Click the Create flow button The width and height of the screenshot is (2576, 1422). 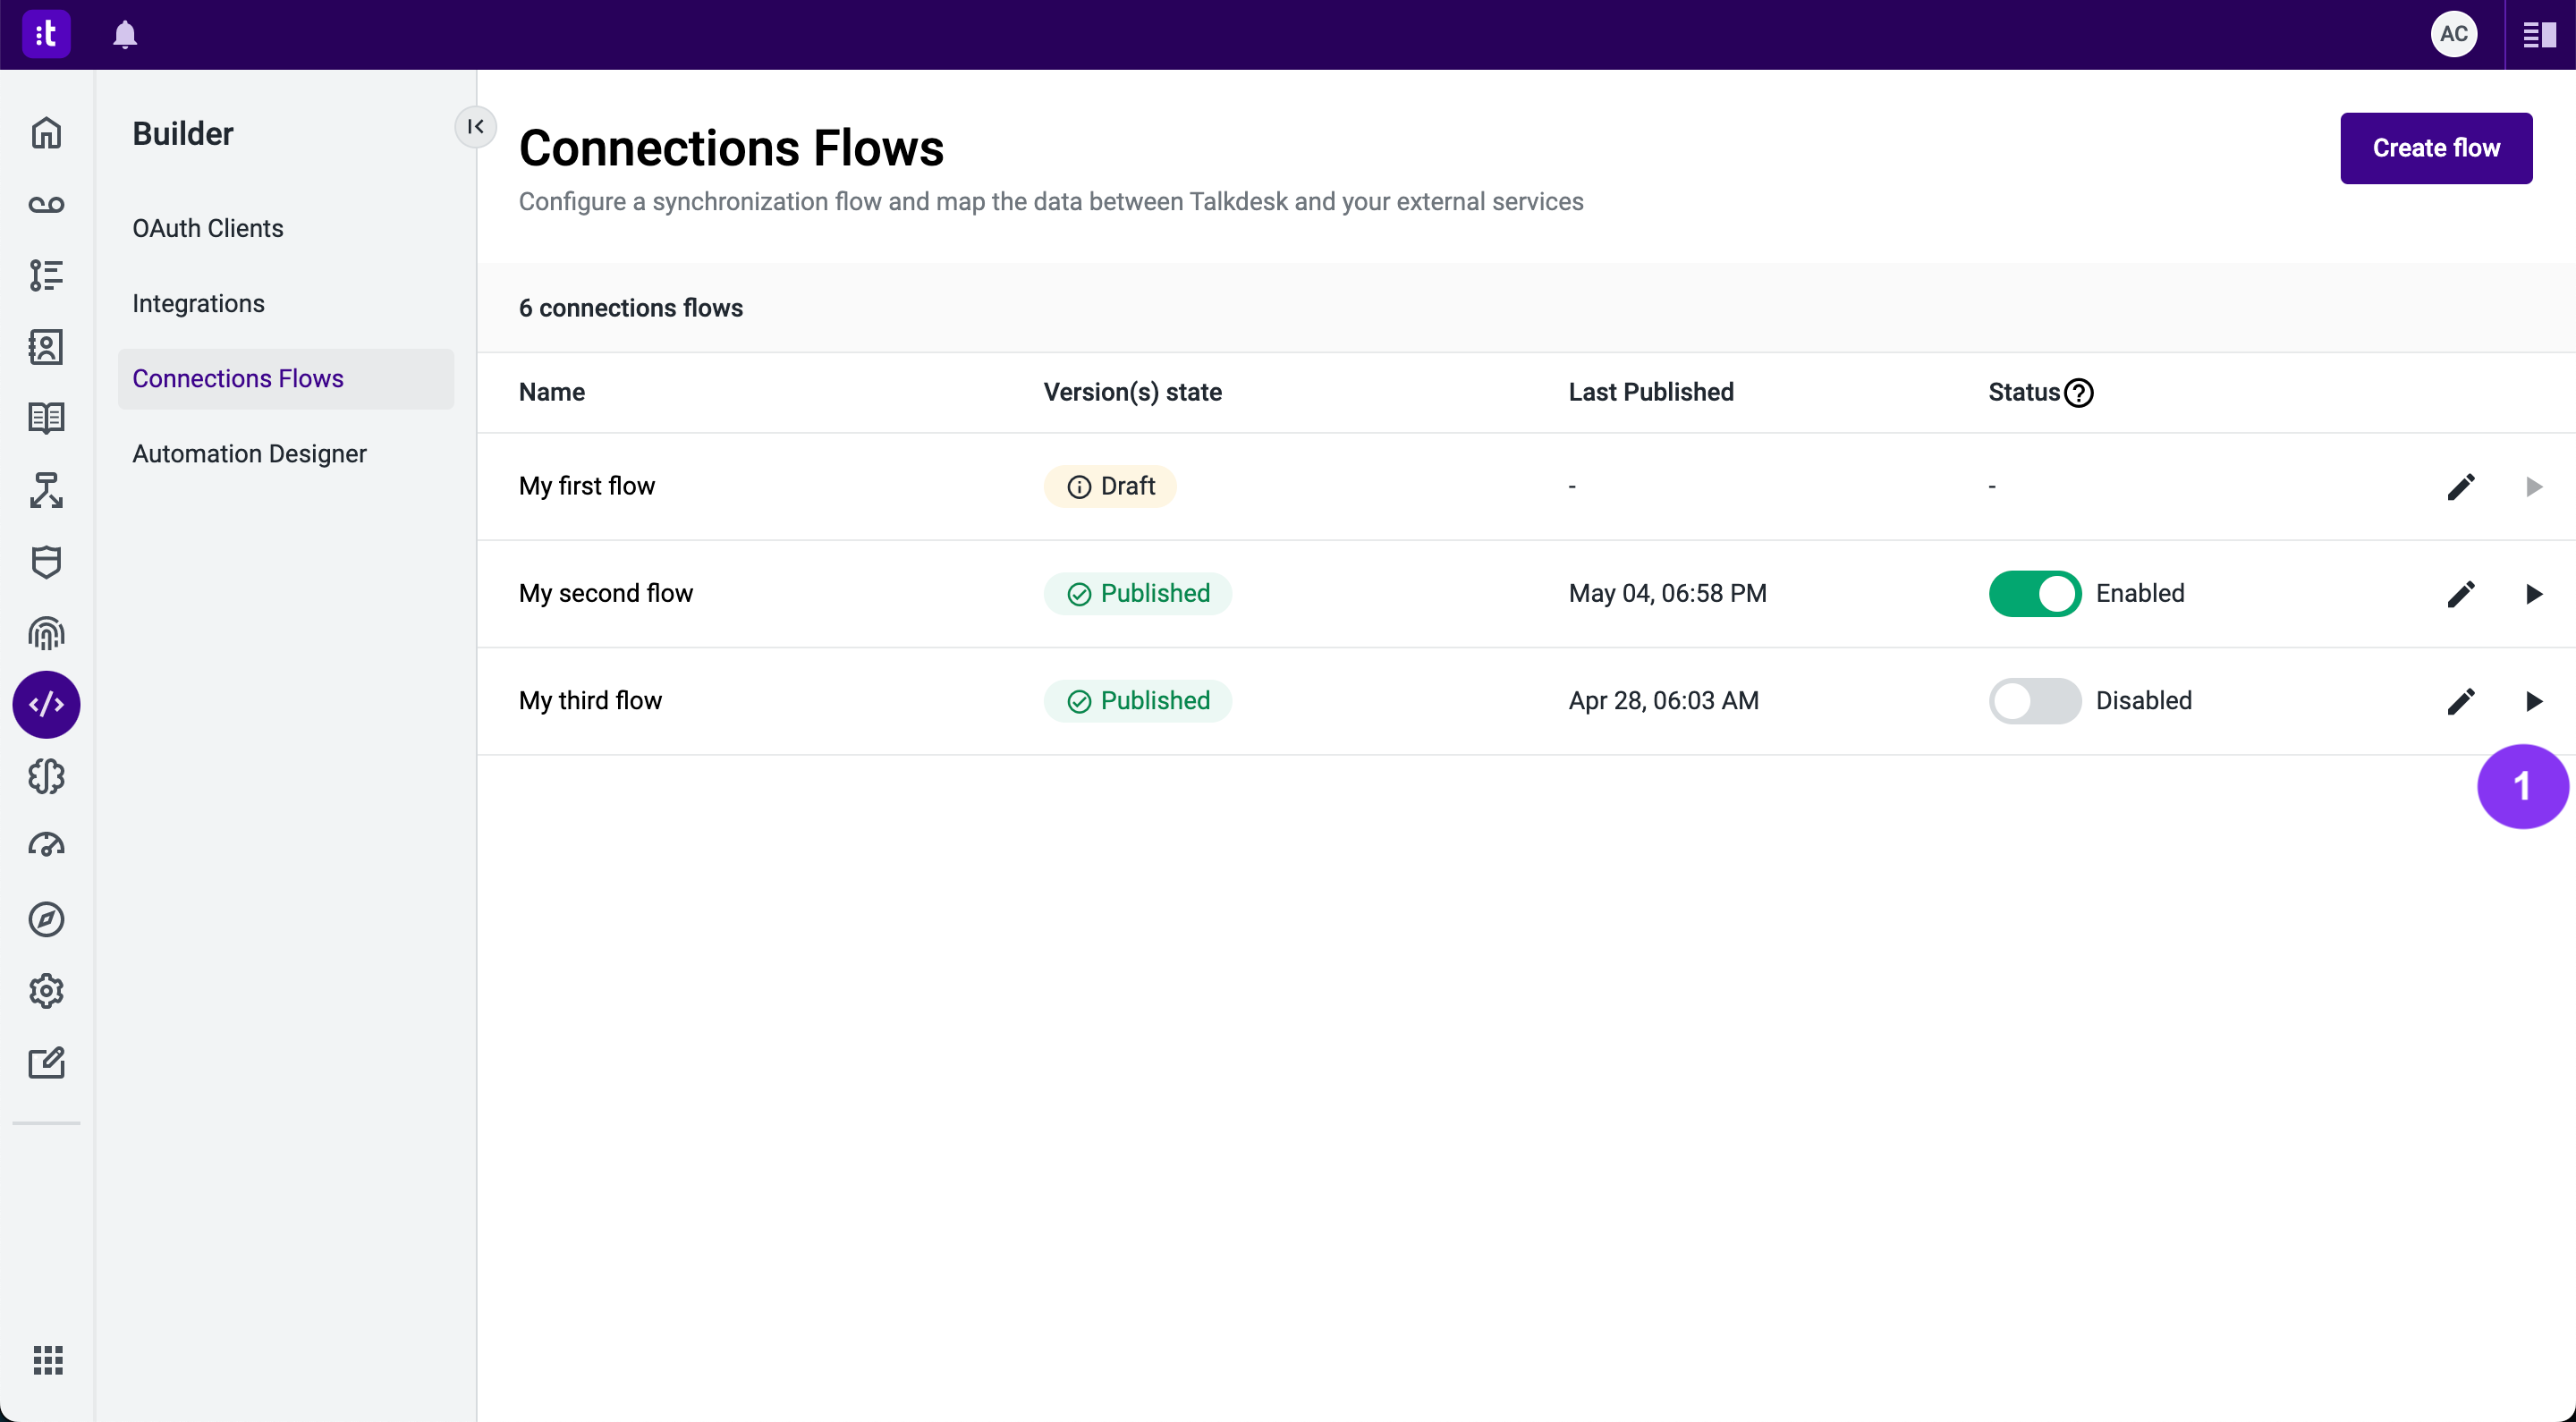coord(2436,148)
